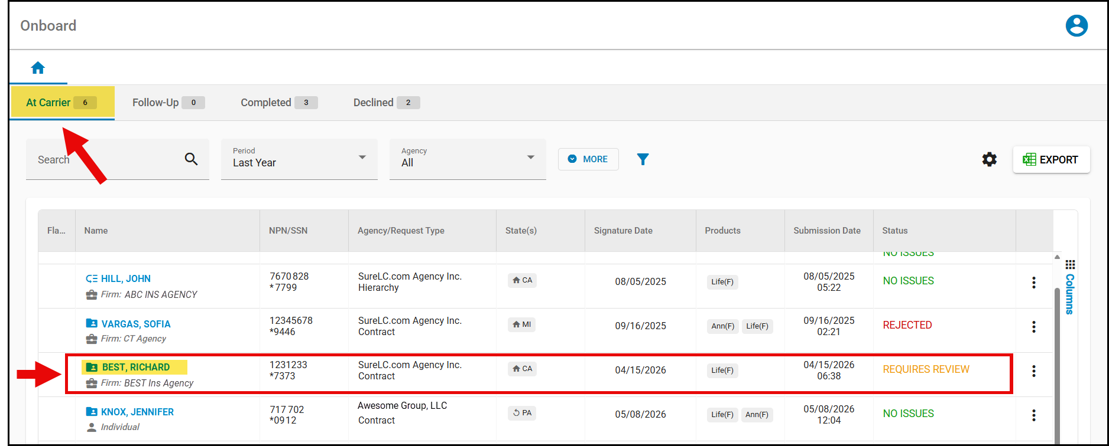The image size is (1109, 446).
Task: Click the CA state chip in HILL row
Action: click(522, 280)
